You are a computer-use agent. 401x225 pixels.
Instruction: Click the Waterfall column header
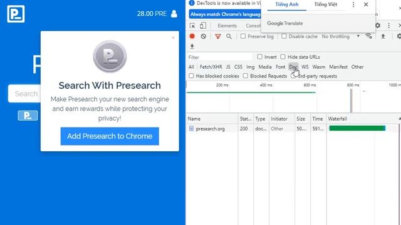pyautogui.click(x=363, y=119)
